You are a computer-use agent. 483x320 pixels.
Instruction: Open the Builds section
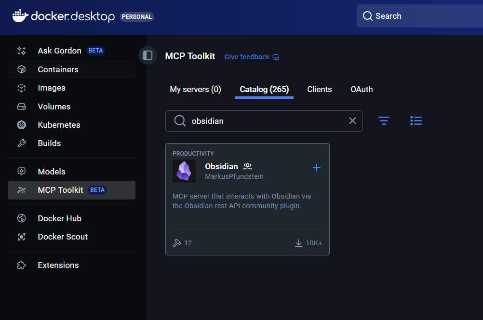[x=49, y=143]
